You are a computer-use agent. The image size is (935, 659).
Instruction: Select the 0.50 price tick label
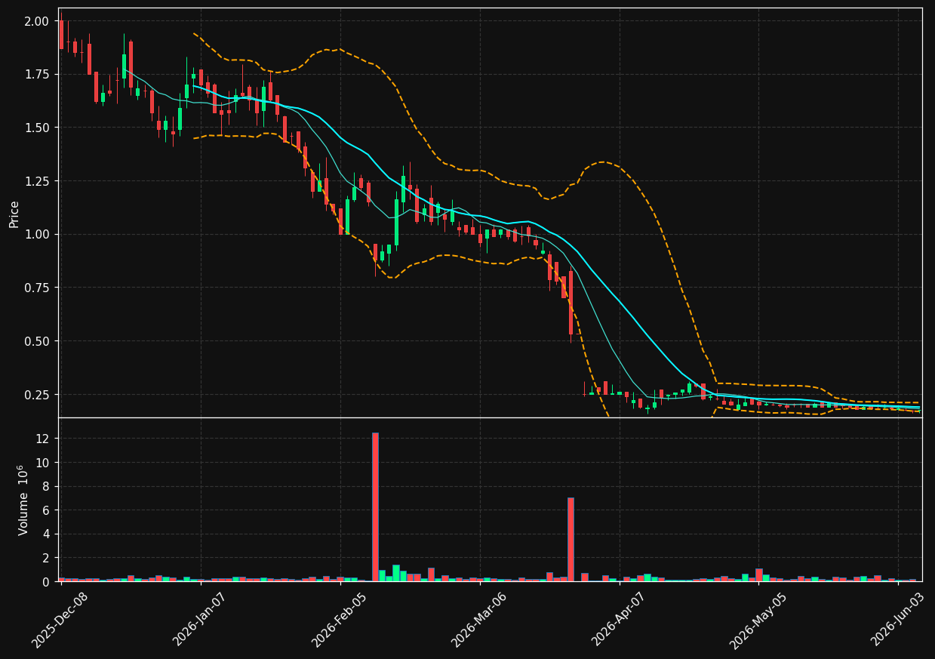pyautogui.click(x=38, y=341)
